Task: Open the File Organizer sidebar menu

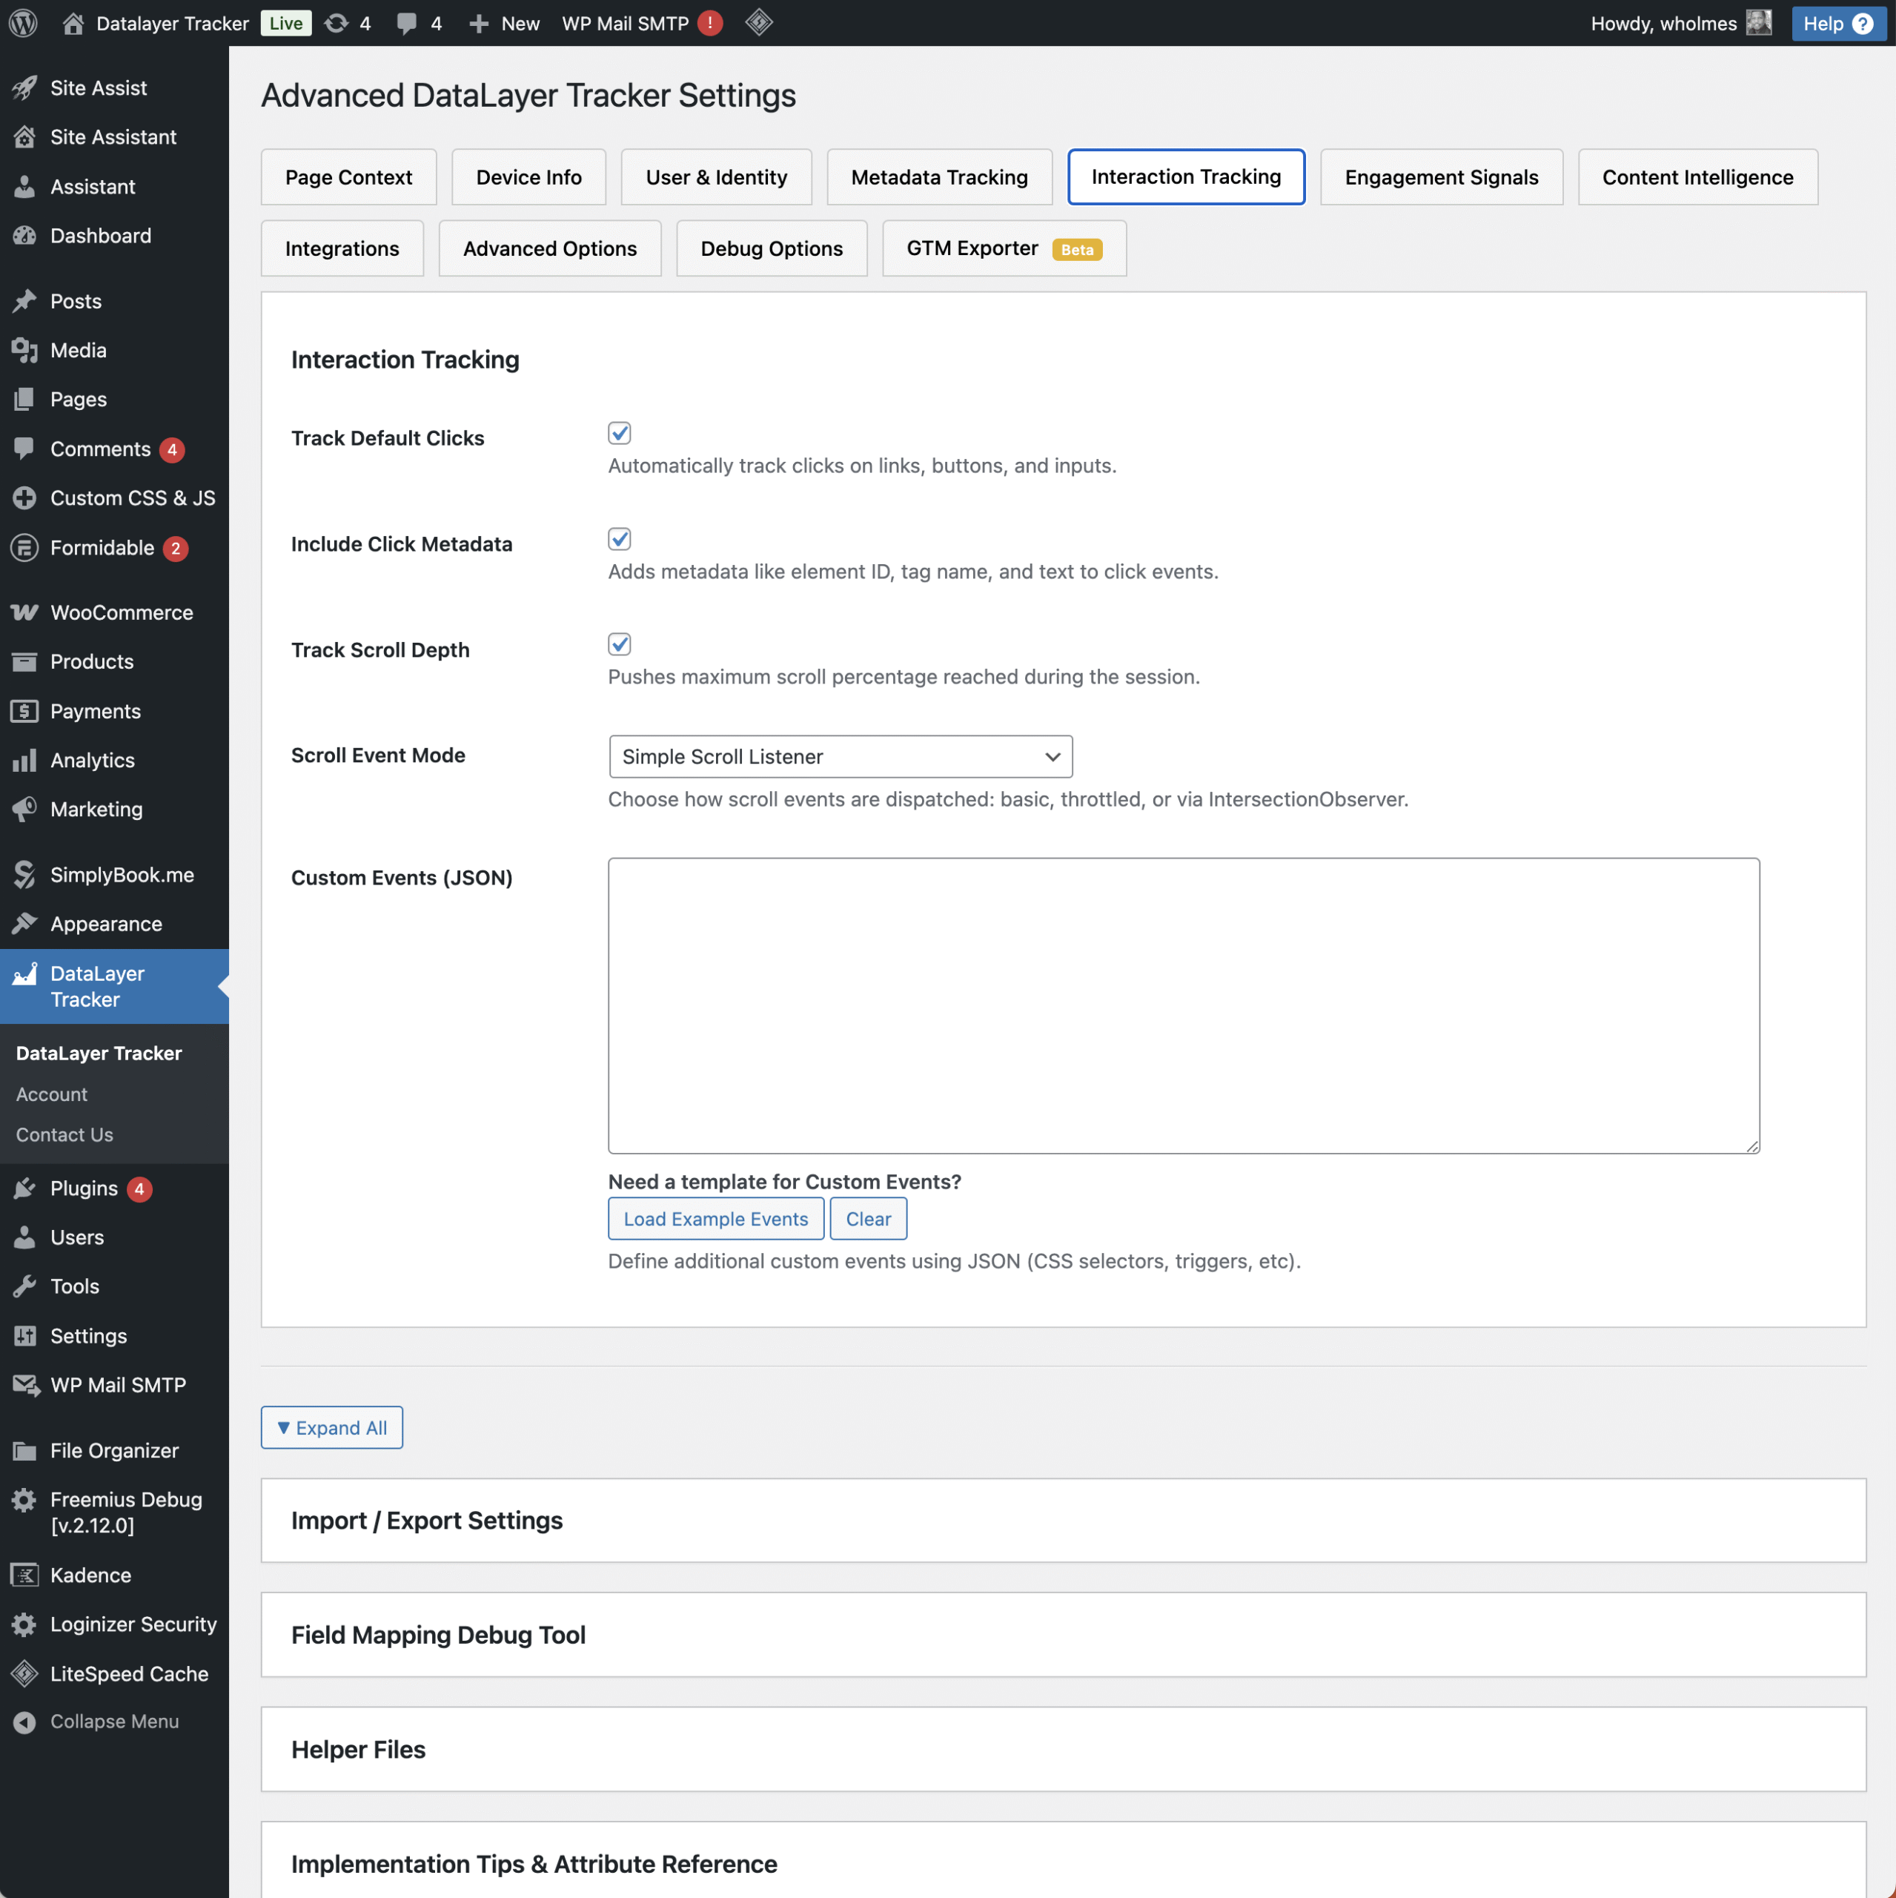Action: pos(114,1450)
